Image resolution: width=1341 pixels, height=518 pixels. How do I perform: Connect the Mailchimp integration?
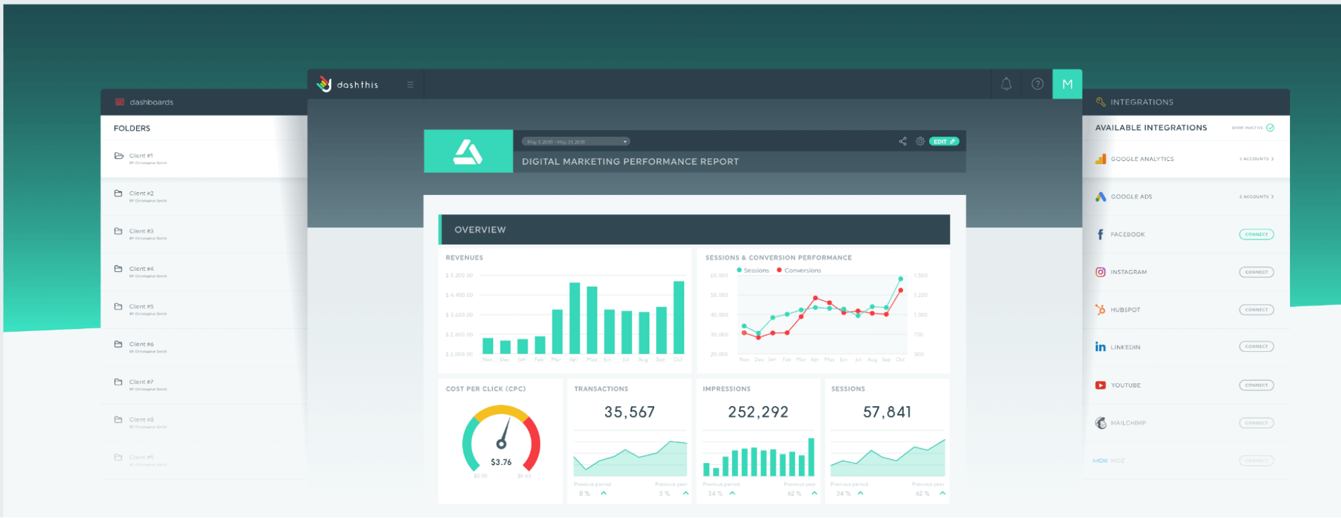[1256, 423]
